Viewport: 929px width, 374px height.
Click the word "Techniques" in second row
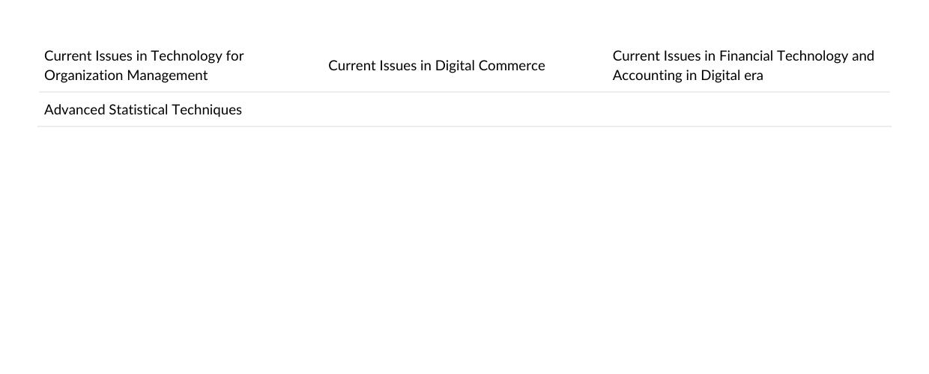point(207,110)
